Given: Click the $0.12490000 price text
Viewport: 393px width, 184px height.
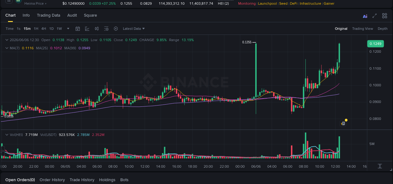Looking at the screenshot, I should tap(73, 3).
